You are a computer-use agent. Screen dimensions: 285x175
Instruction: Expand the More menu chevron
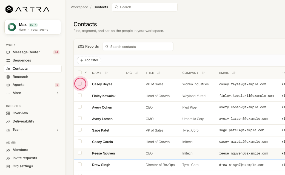click(58, 93)
